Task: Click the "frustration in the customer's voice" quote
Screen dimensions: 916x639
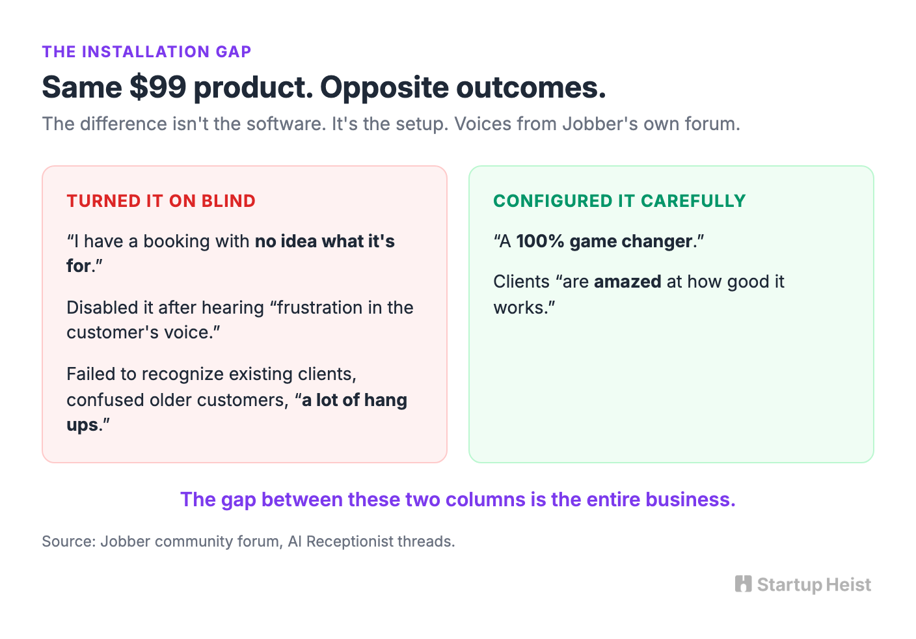Action: (240, 319)
